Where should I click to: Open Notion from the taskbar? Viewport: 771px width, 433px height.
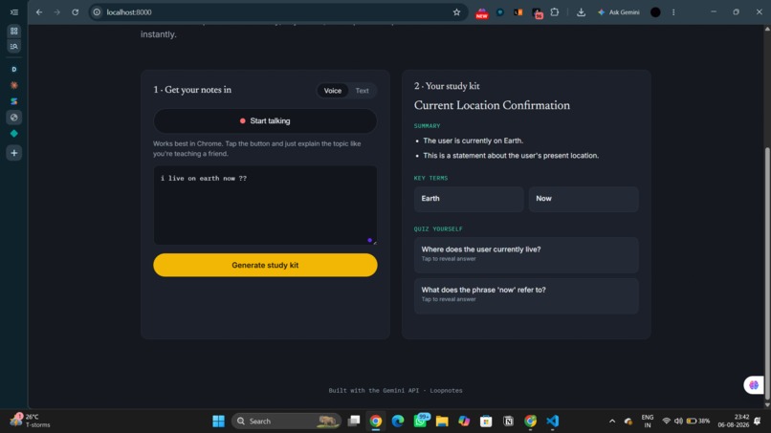coord(509,421)
